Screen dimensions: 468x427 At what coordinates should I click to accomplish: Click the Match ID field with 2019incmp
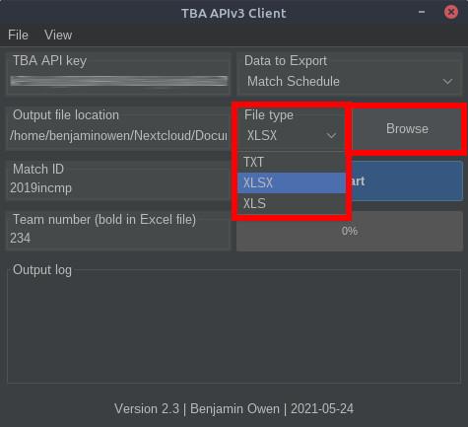(118, 188)
